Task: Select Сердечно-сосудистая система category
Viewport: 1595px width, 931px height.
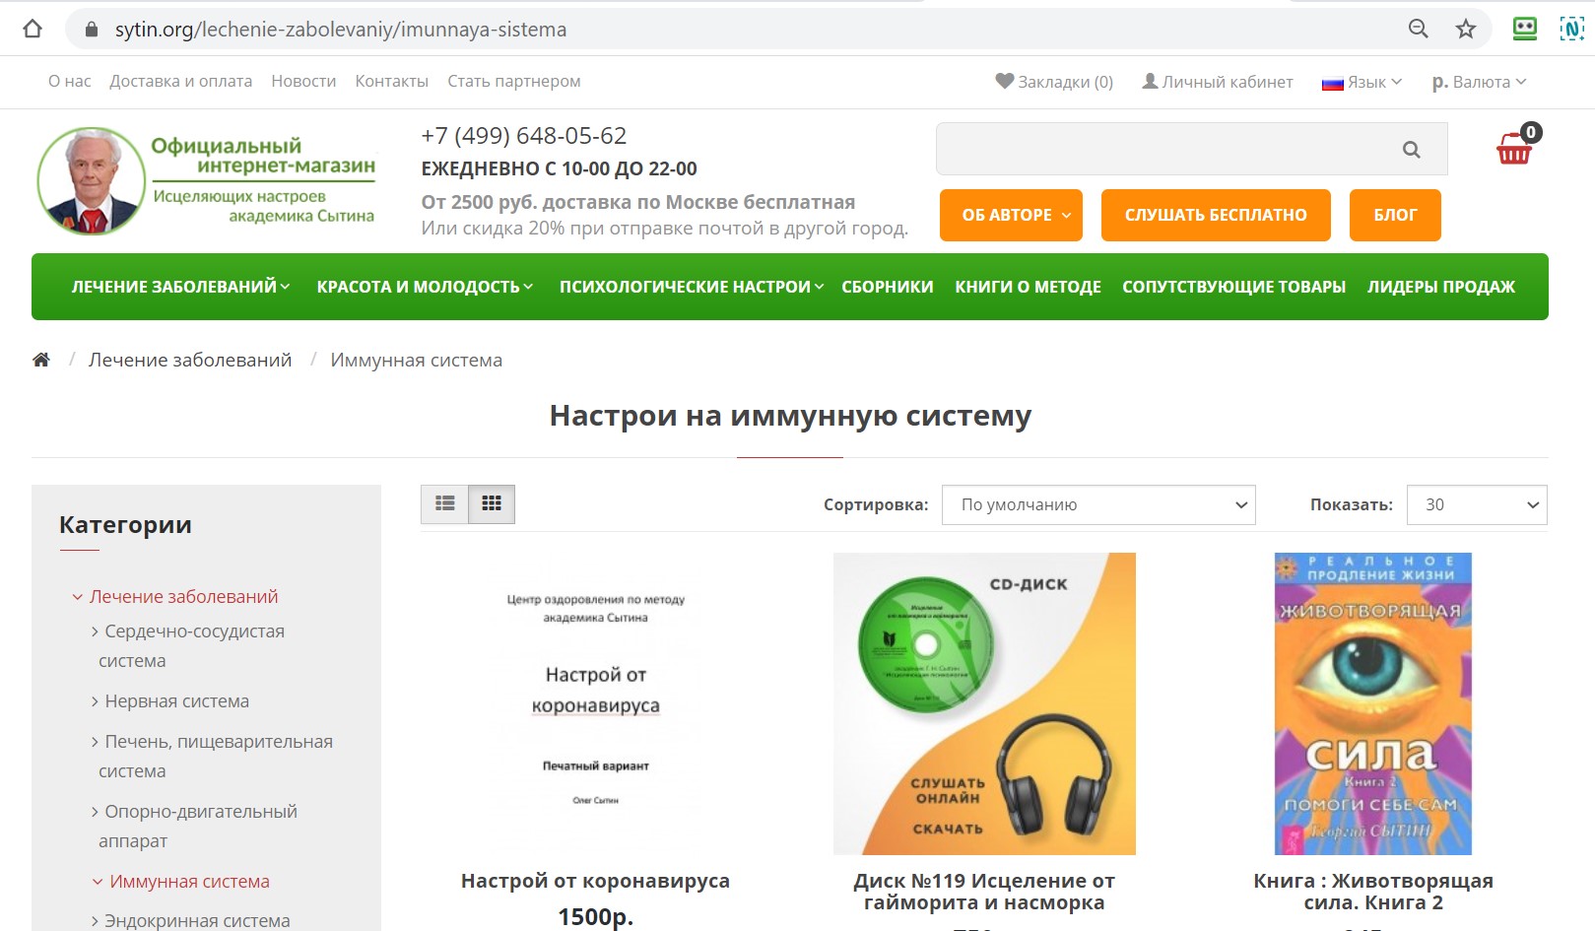Action: pyautogui.click(x=191, y=645)
